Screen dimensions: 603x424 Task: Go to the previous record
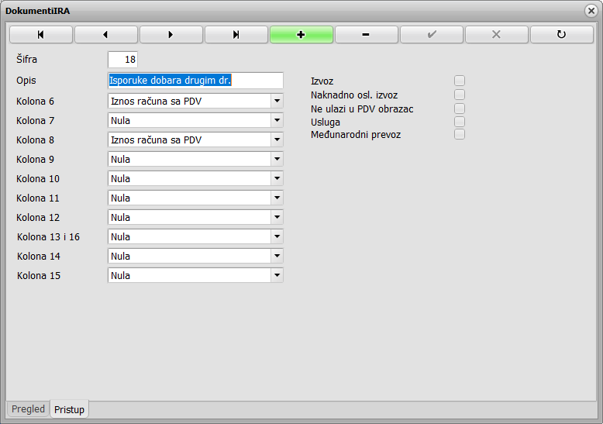coord(105,35)
